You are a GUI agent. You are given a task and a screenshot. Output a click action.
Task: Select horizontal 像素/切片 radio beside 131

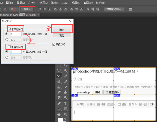coord(7,40)
